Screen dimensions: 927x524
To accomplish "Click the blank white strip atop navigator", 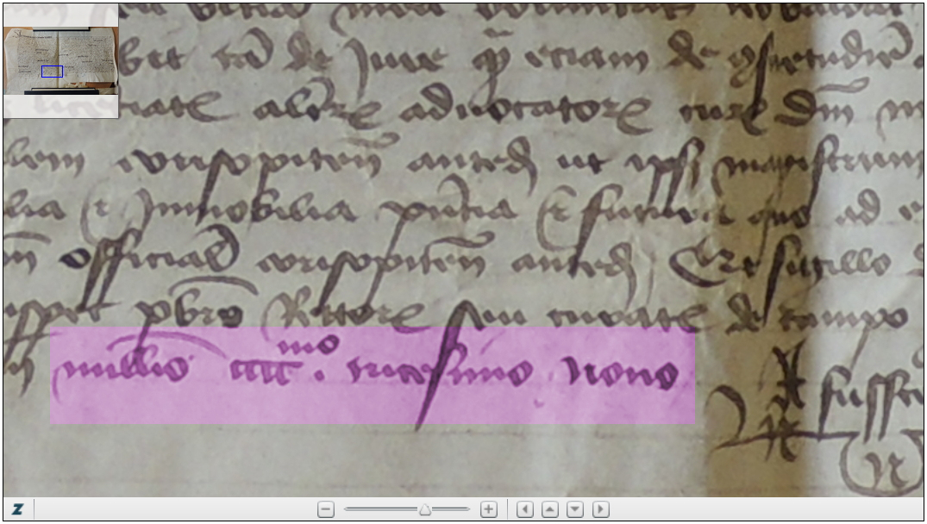I will [x=60, y=15].
